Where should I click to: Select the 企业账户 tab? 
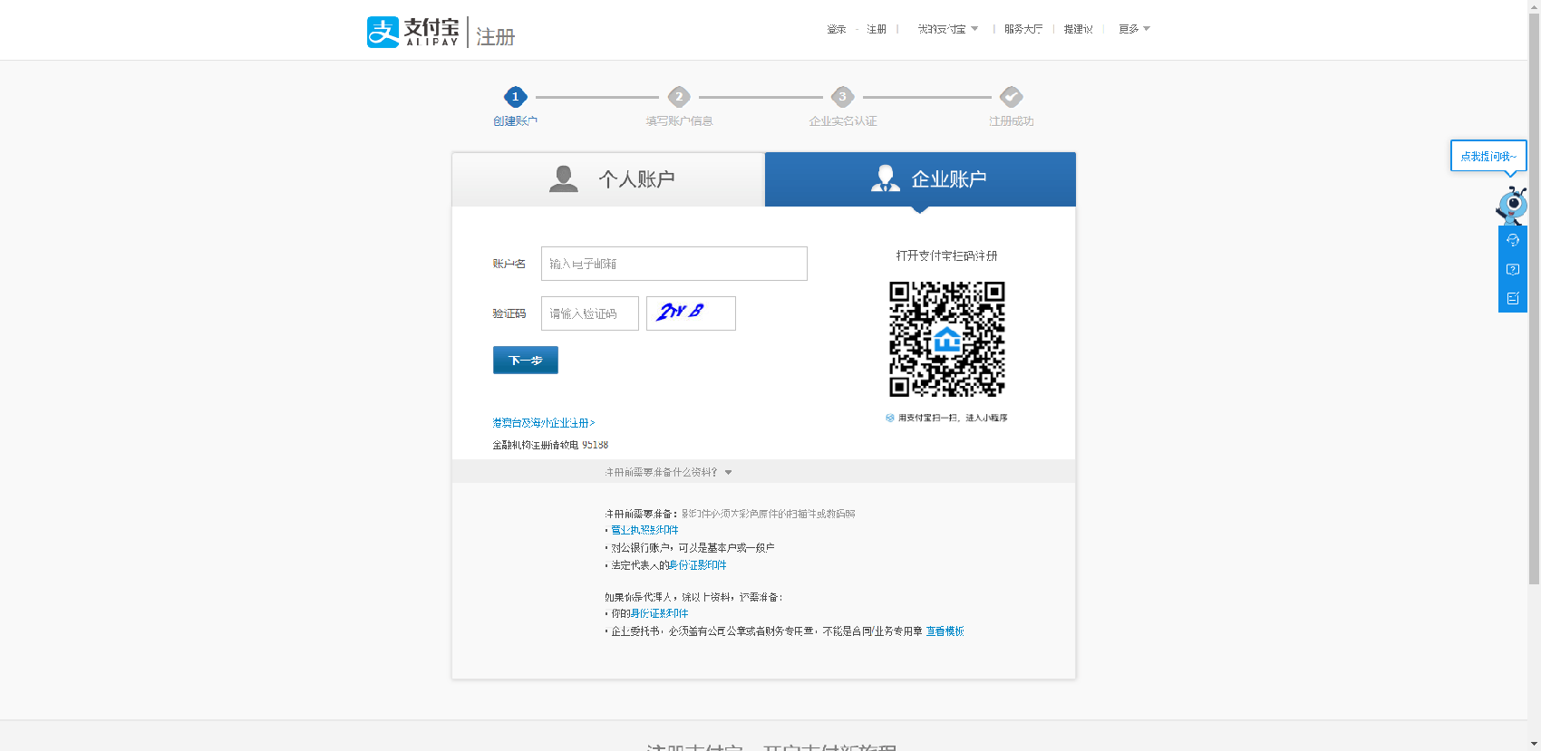pyautogui.click(x=920, y=179)
